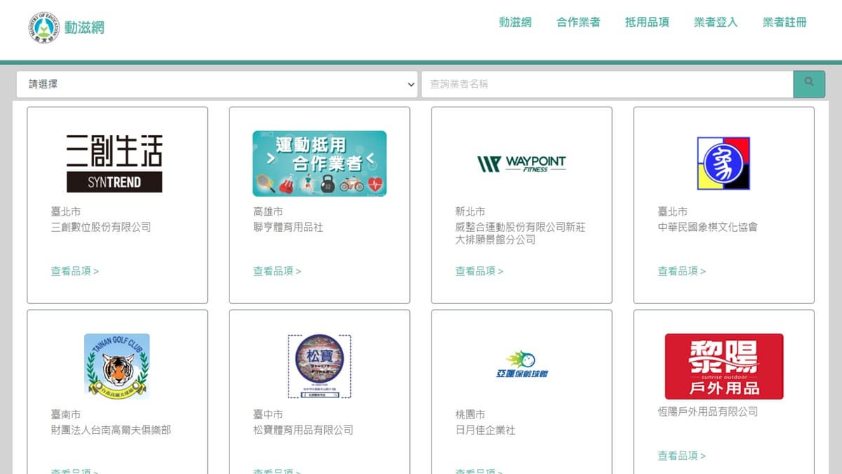Screen dimensions: 842x474
Task: Select the text 日月佳企業社
Action: [485, 430]
